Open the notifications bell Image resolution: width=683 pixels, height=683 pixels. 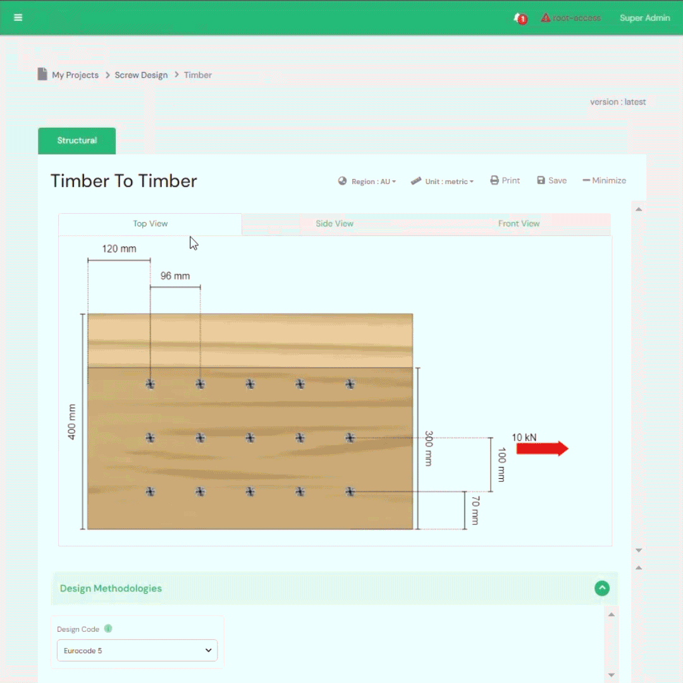[x=519, y=18]
